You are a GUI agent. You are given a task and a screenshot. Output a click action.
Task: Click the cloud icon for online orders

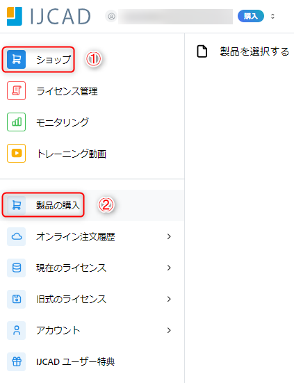(17, 236)
